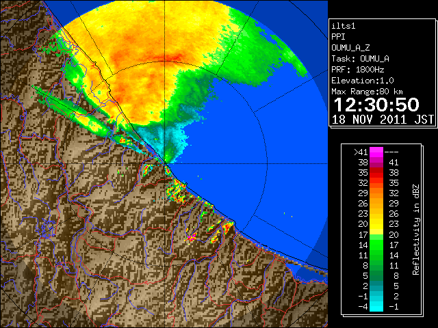Image resolution: width=438 pixels, height=328 pixels.
Task: Select the "PPI" scan type text
Action: (x=338, y=37)
